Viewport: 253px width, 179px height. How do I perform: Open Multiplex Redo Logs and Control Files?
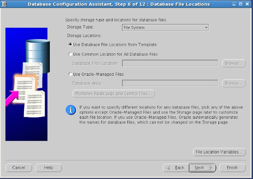coord(113,94)
